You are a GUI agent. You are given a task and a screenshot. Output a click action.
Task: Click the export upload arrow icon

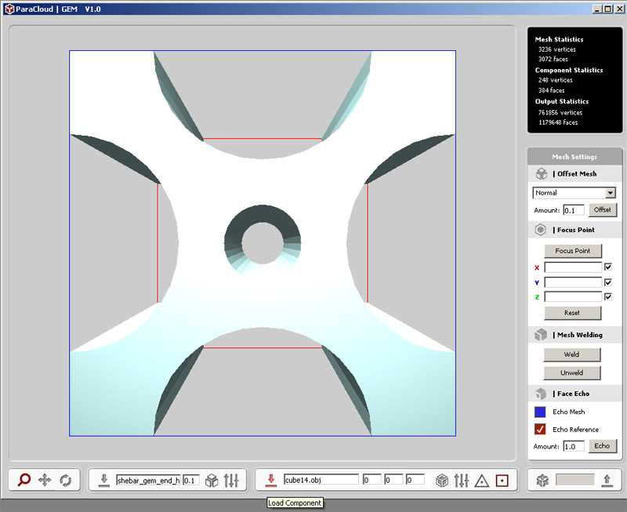pos(606,480)
